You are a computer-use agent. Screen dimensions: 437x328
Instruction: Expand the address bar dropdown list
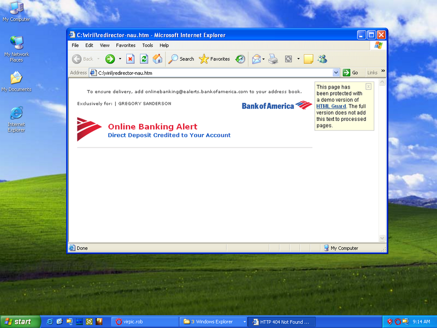tap(336, 73)
